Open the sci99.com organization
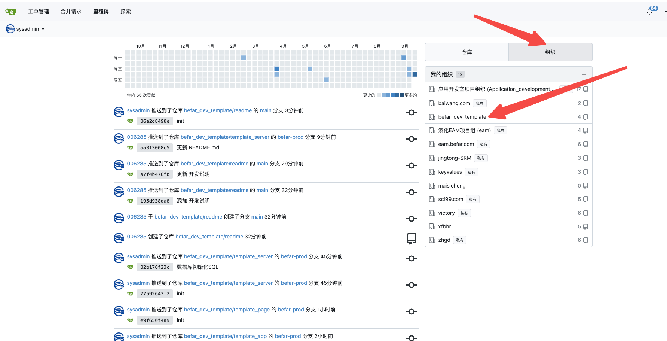This screenshot has height=341, width=667. tap(450, 199)
